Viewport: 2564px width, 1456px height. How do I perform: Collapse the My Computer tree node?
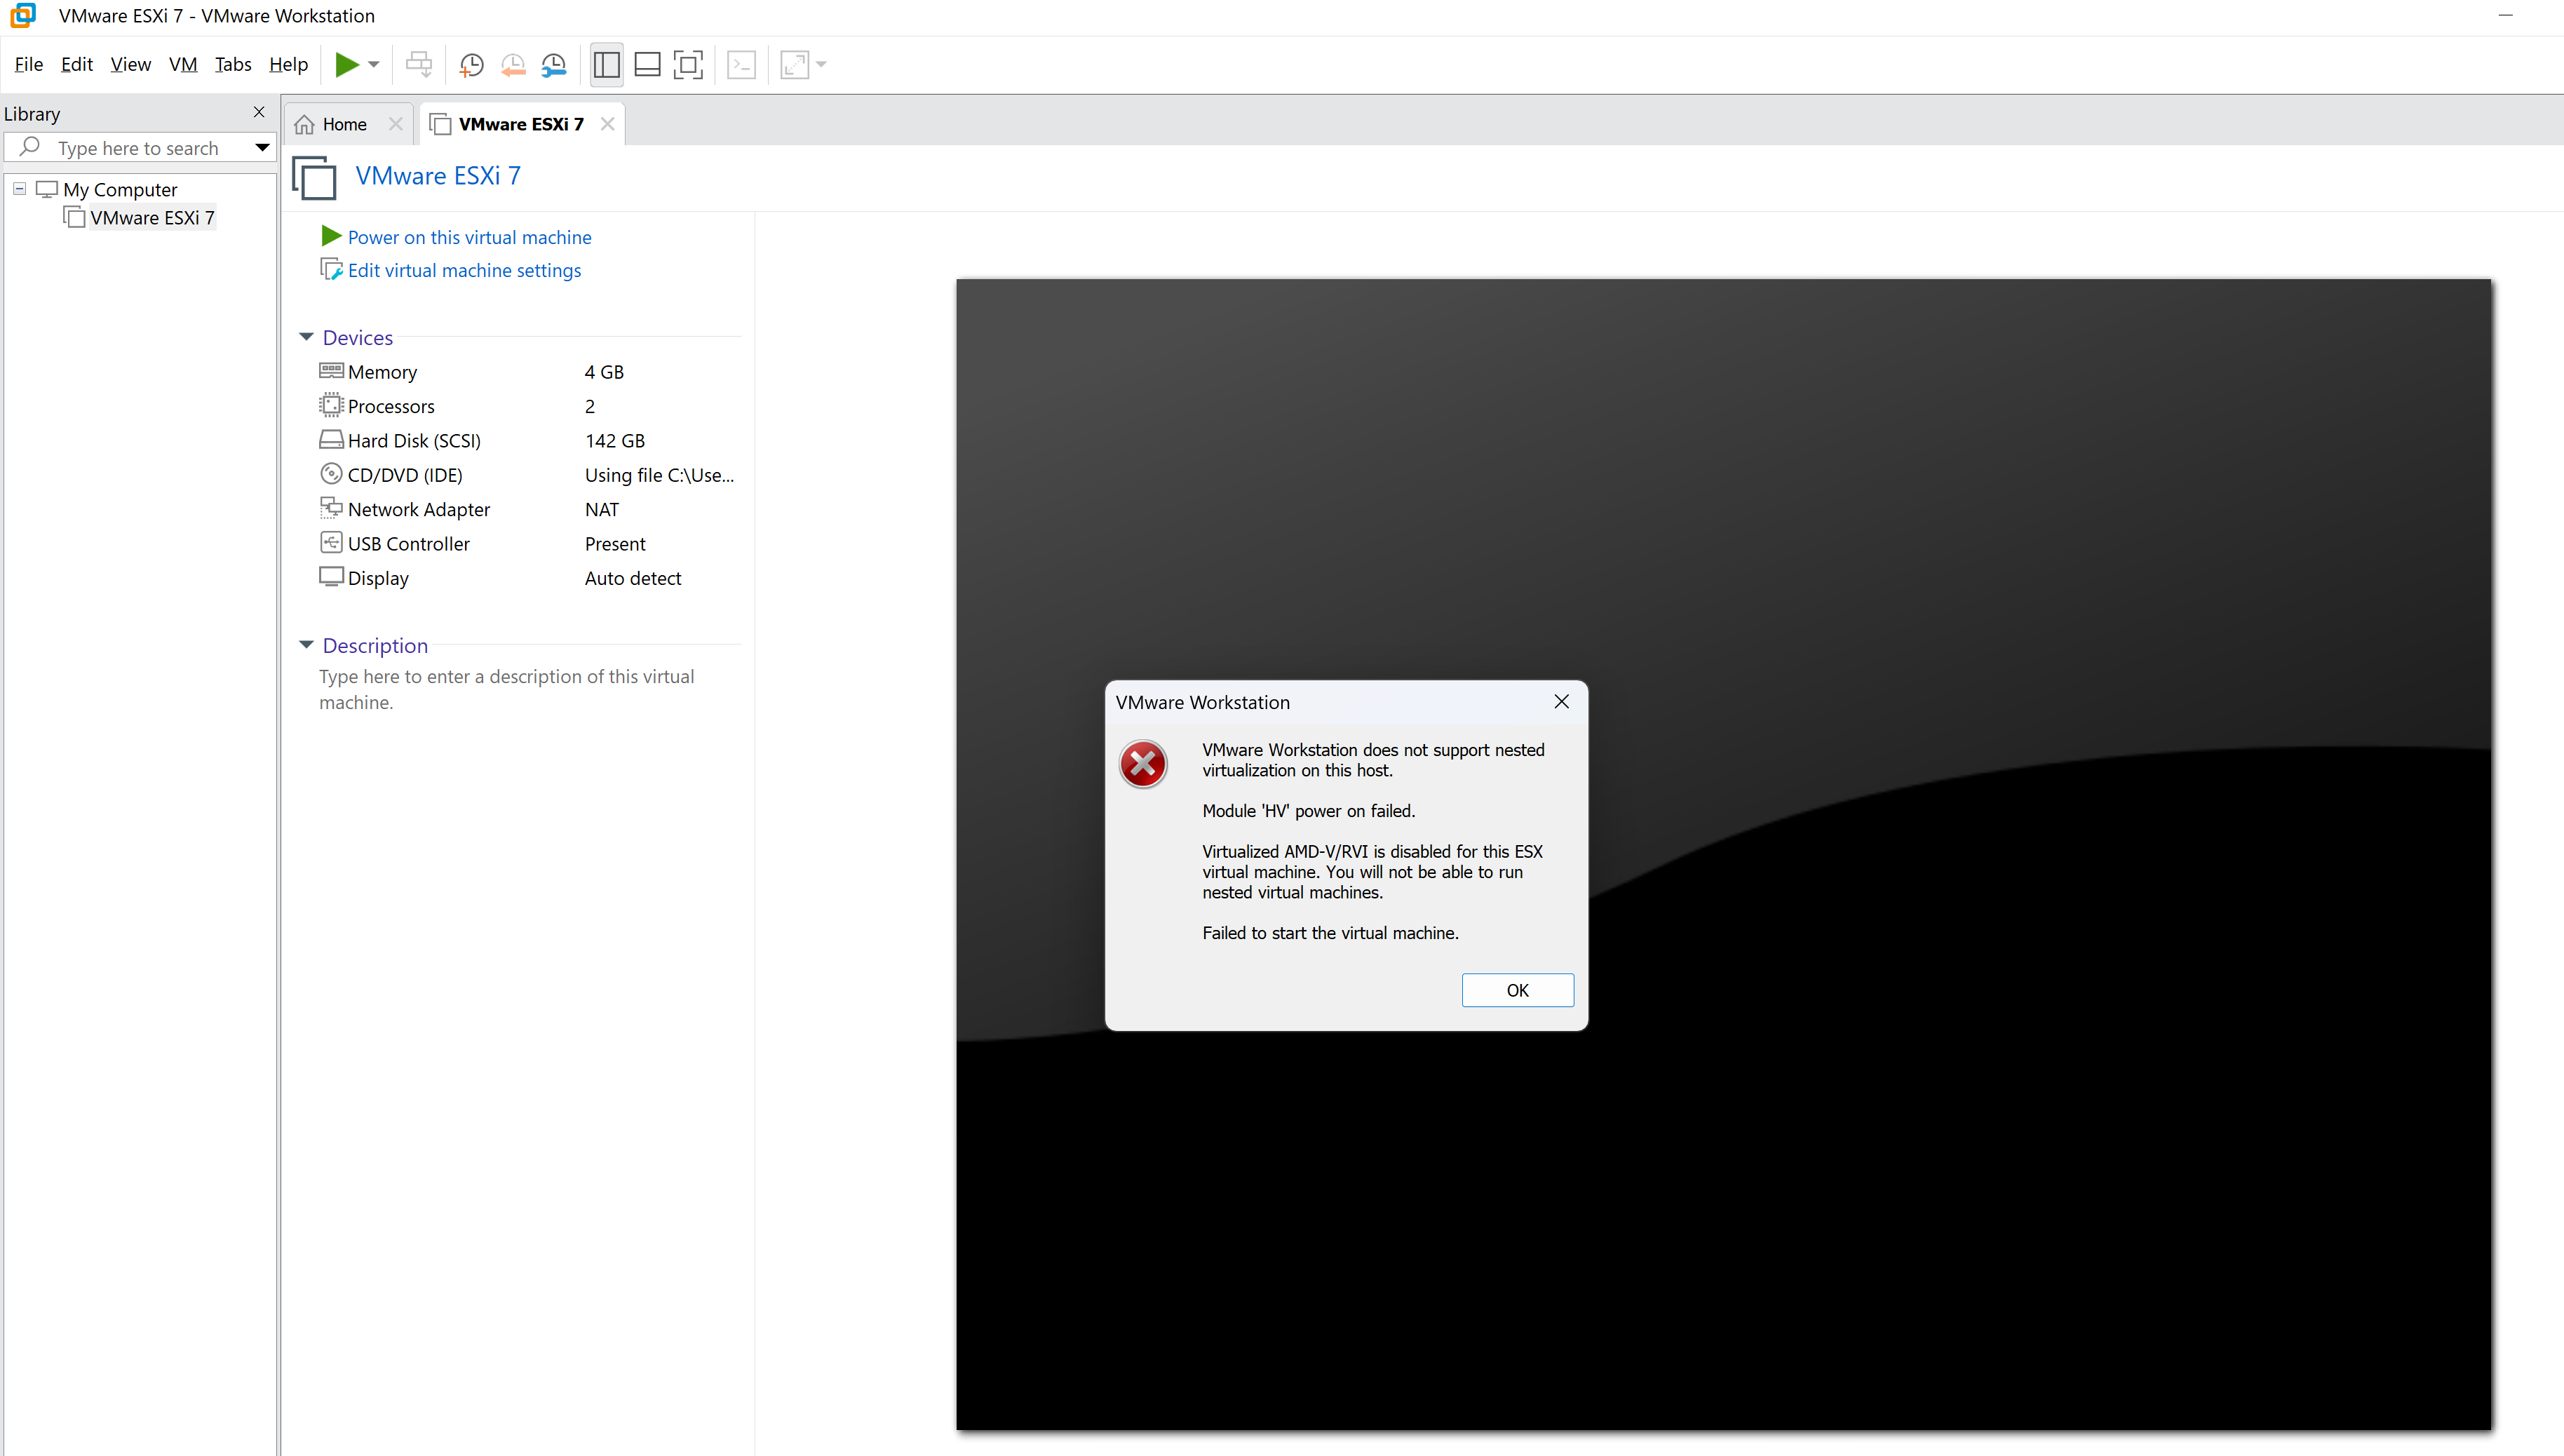tap(19, 189)
